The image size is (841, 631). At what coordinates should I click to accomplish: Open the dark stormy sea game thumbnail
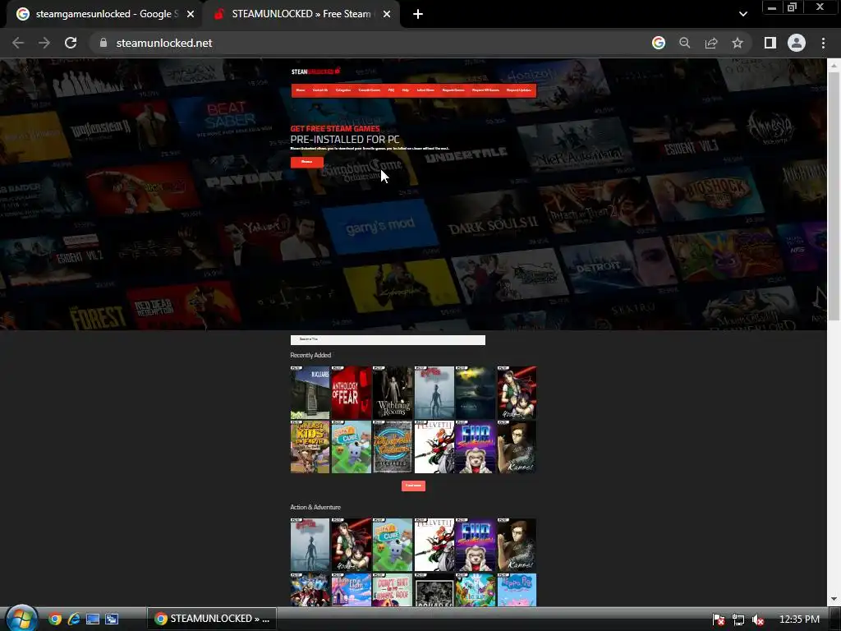click(476, 392)
